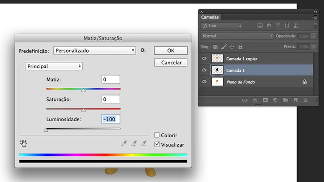Open the Camadas panel flyout menu

314,17
